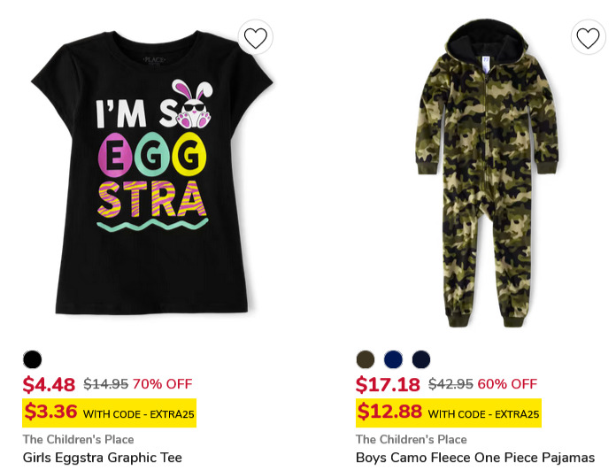
Task: Click the camo one piece pajamas image
Action: point(487,173)
